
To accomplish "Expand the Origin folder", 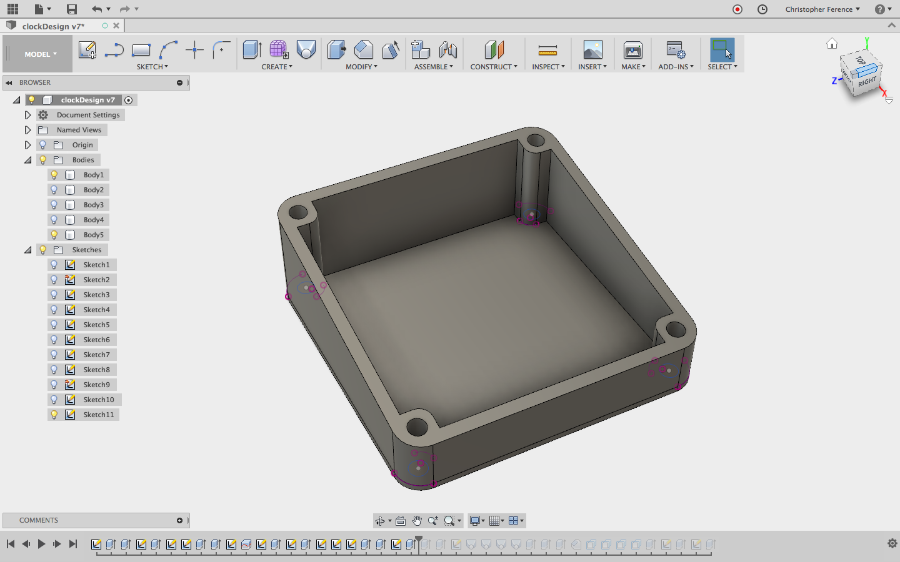I will [27, 145].
